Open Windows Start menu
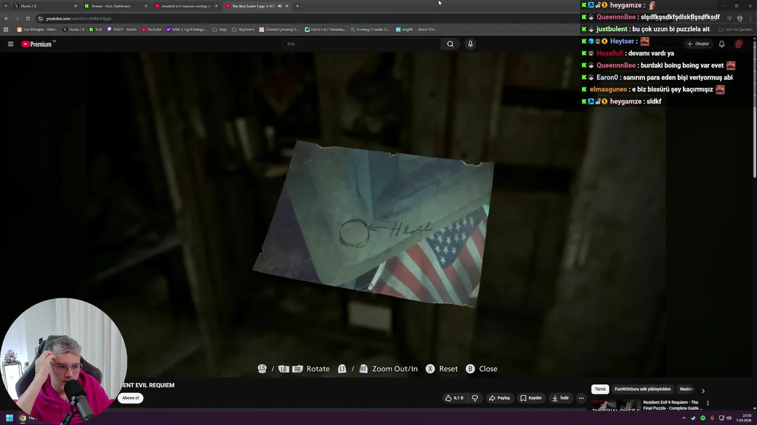The height and width of the screenshot is (425, 757). coord(9,419)
